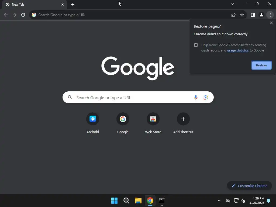
Task: Open the Web Store shortcut
Action: pyautogui.click(x=153, y=123)
